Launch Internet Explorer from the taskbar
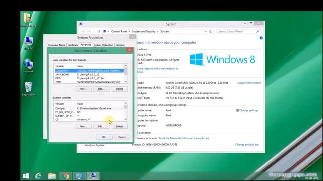323x181 pixels. coord(38,176)
